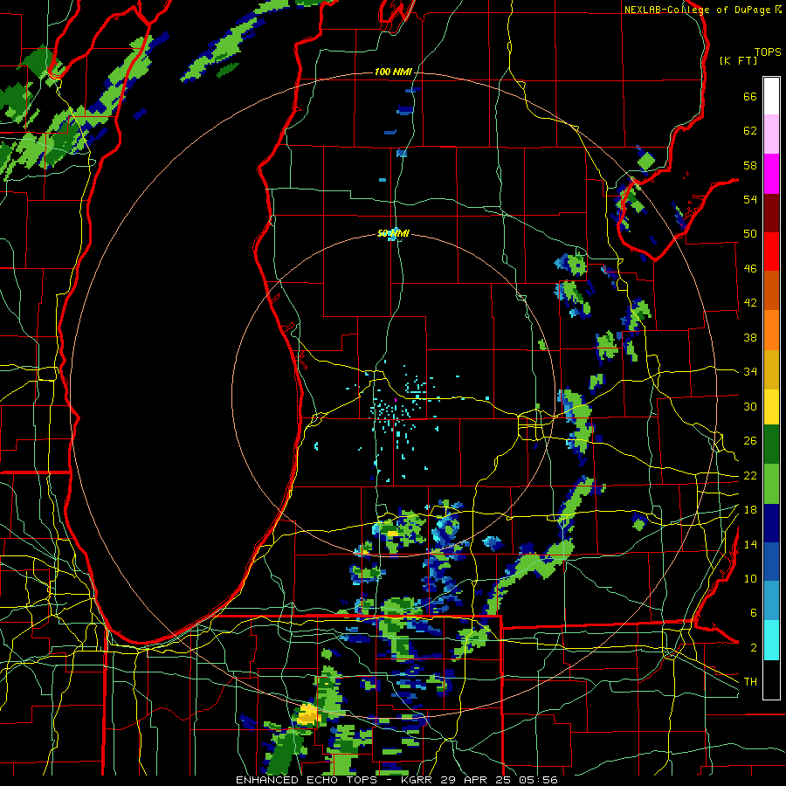Image resolution: width=786 pixels, height=786 pixels.
Task: Click legend value '50'
Action: pos(750,234)
